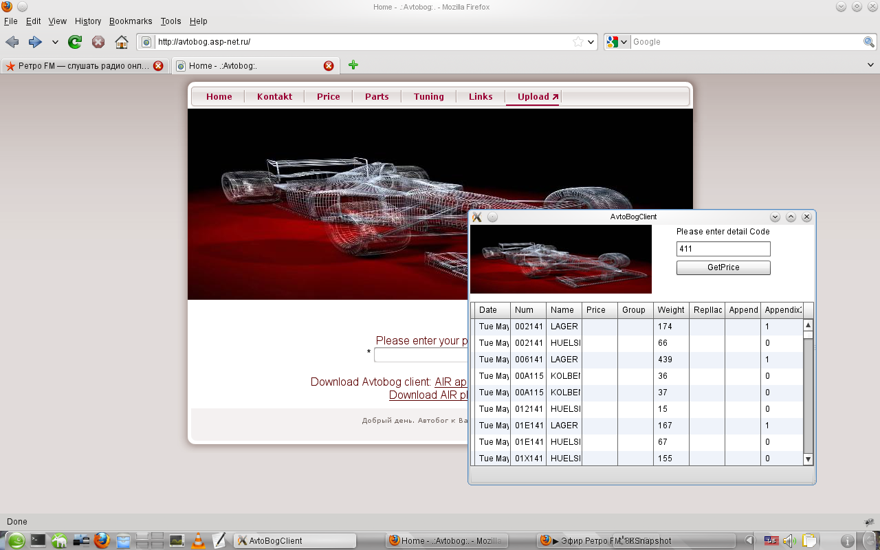Click the green gnu icon in taskbar

click(x=59, y=540)
